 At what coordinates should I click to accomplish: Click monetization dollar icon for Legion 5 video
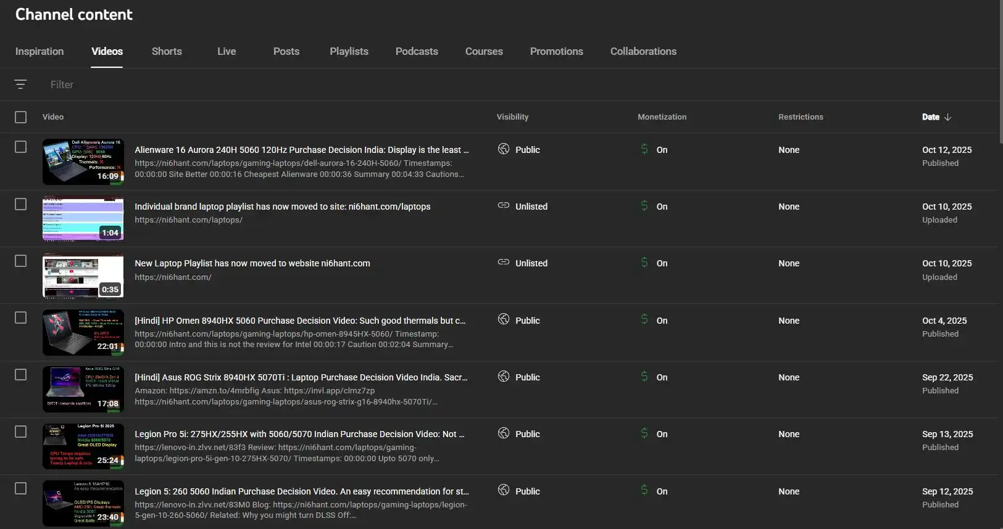644,491
